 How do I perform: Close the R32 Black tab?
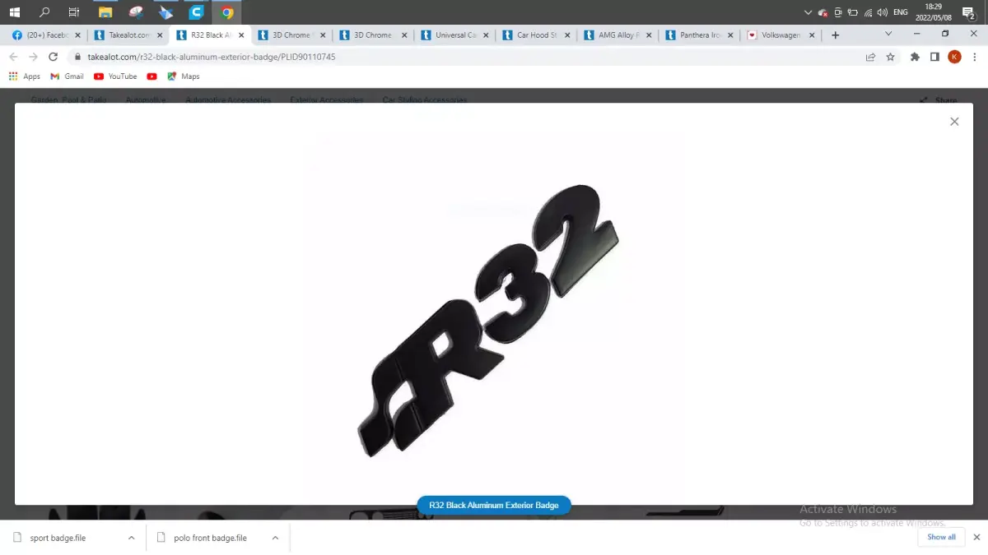tap(240, 35)
